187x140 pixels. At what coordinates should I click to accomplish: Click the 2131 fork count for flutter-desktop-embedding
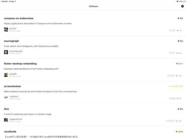(x=171, y=76)
